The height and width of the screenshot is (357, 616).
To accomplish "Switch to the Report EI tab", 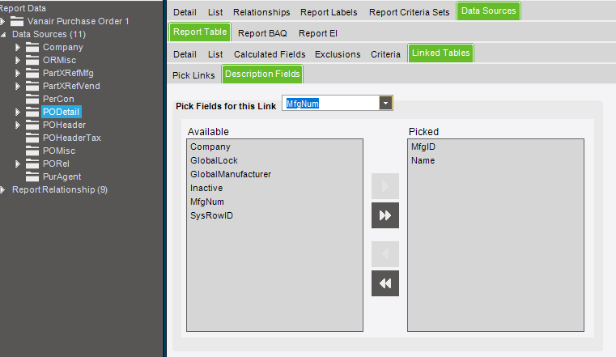I will click(x=318, y=33).
